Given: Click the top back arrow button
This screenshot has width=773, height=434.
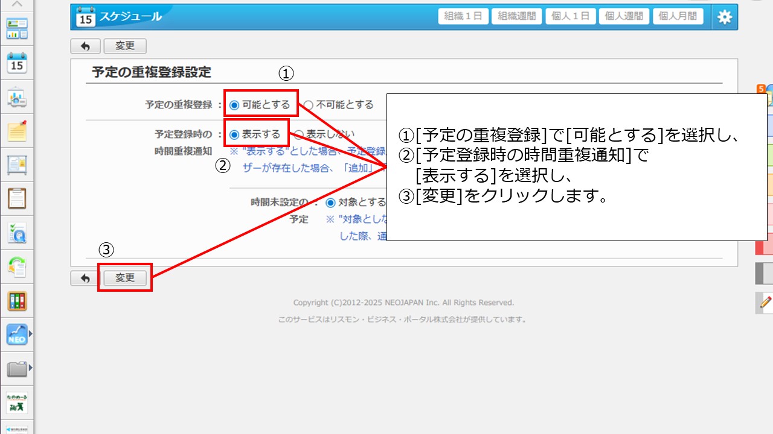Looking at the screenshot, I should pos(85,46).
